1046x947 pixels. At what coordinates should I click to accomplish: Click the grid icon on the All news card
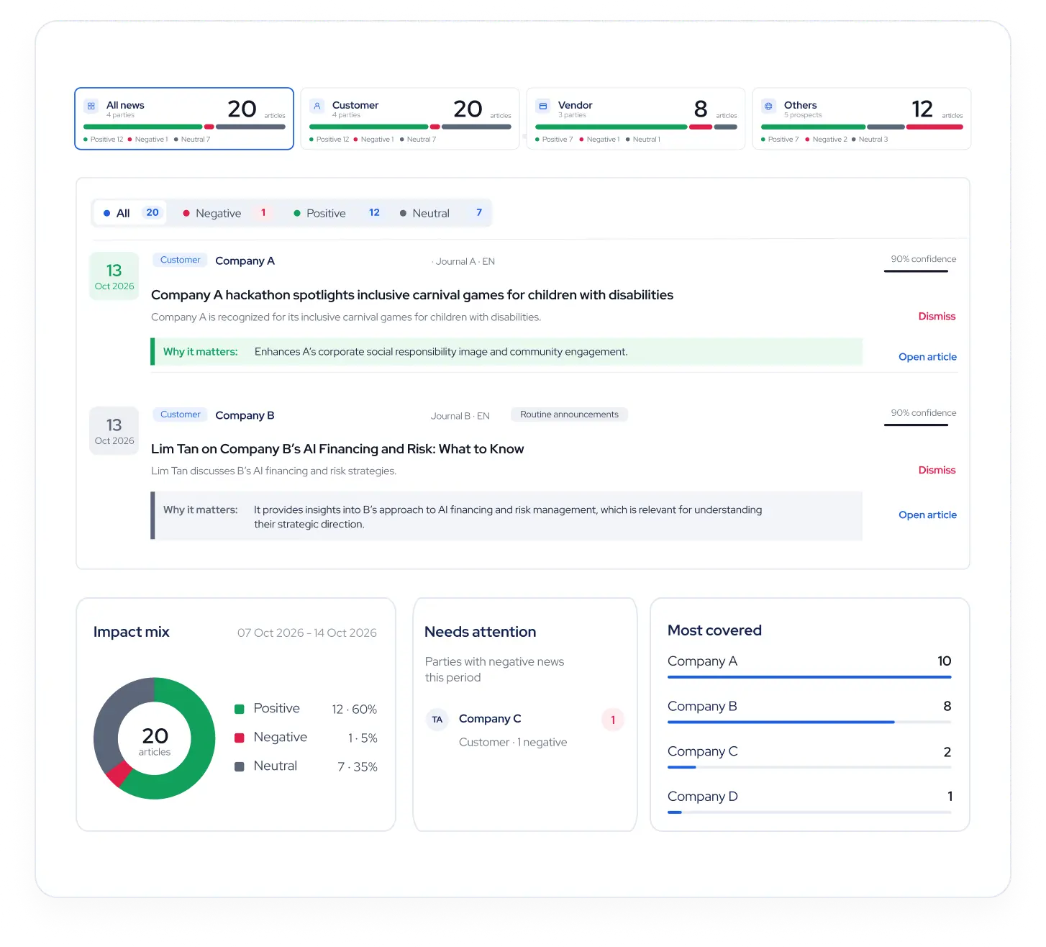pos(91,106)
